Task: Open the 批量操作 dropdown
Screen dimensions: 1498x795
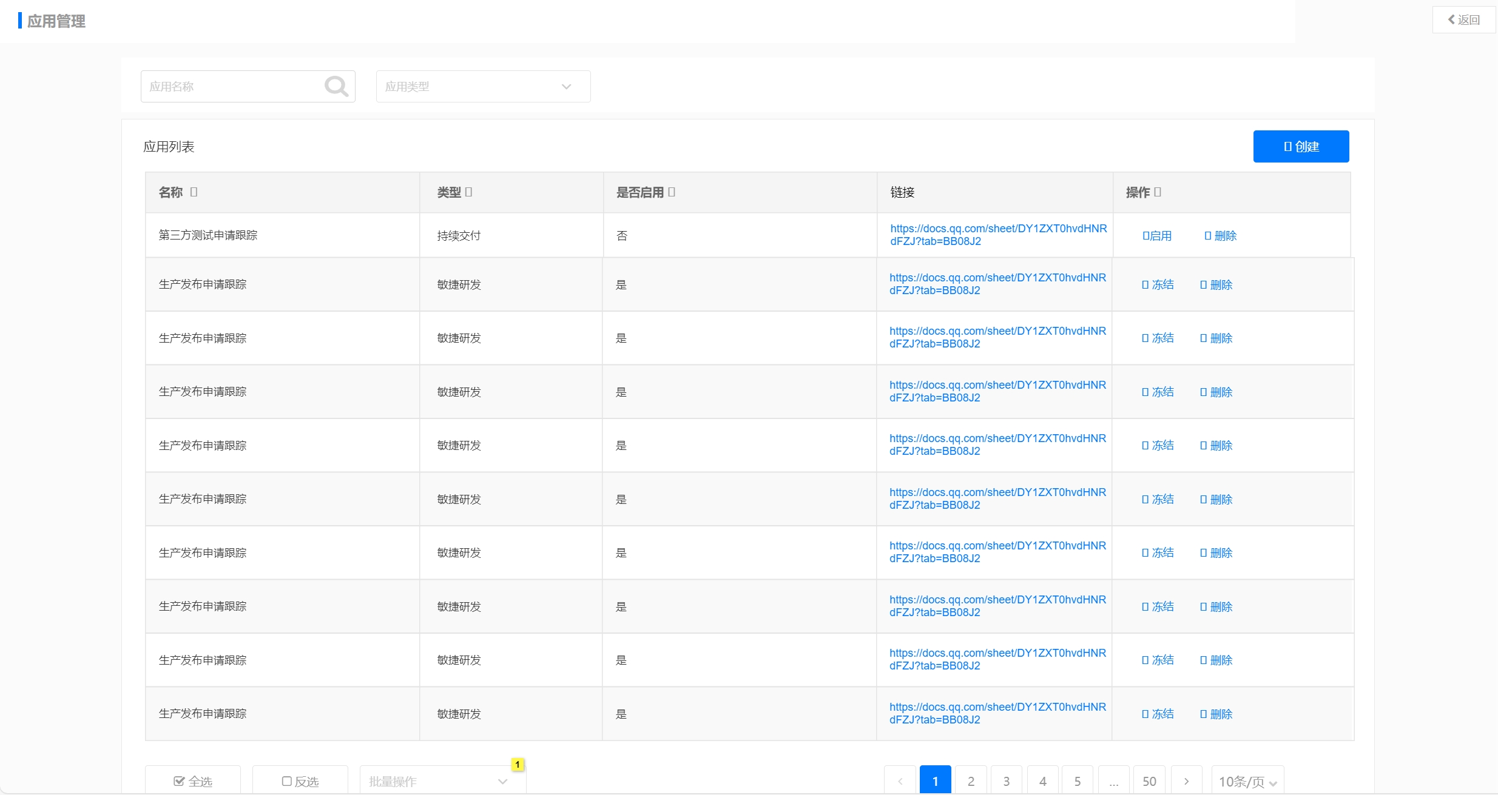Action: coord(442,781)
